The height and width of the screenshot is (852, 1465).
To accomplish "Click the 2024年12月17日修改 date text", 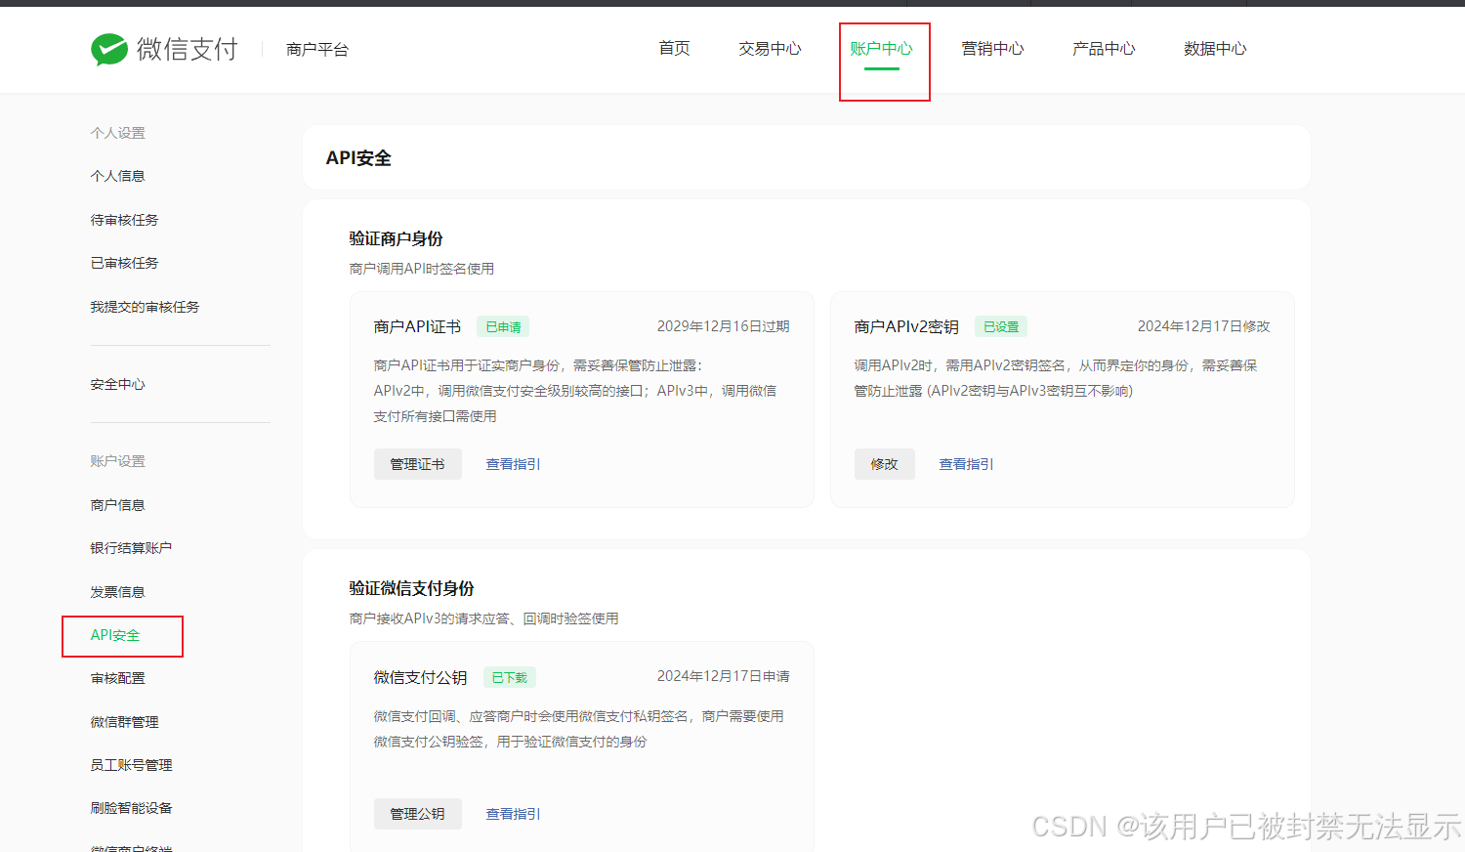I will point(1204,326).
